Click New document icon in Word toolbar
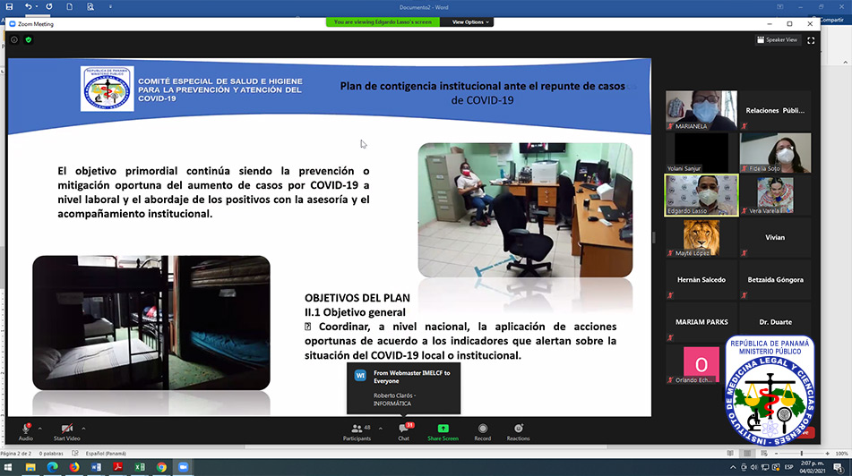The width and height of the screenshot is (852, 476). click(70, 6)
